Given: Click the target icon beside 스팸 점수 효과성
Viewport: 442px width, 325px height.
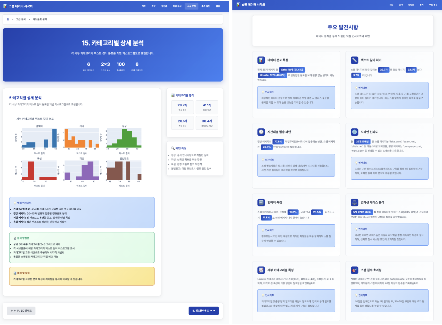Looking at the screenshot, I should point(354,270).
